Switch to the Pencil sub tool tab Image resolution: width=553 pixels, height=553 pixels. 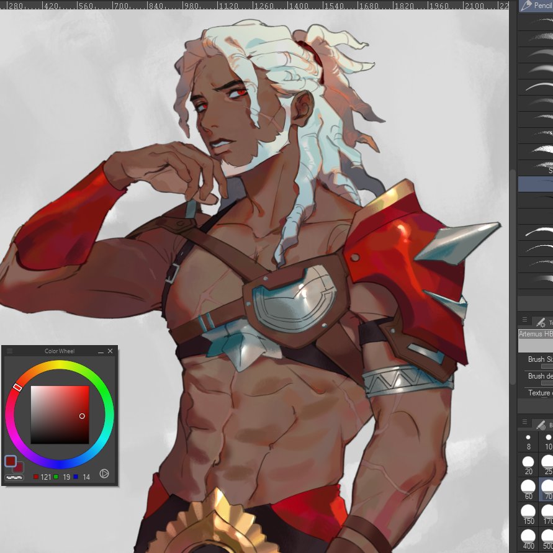(536, 6)
